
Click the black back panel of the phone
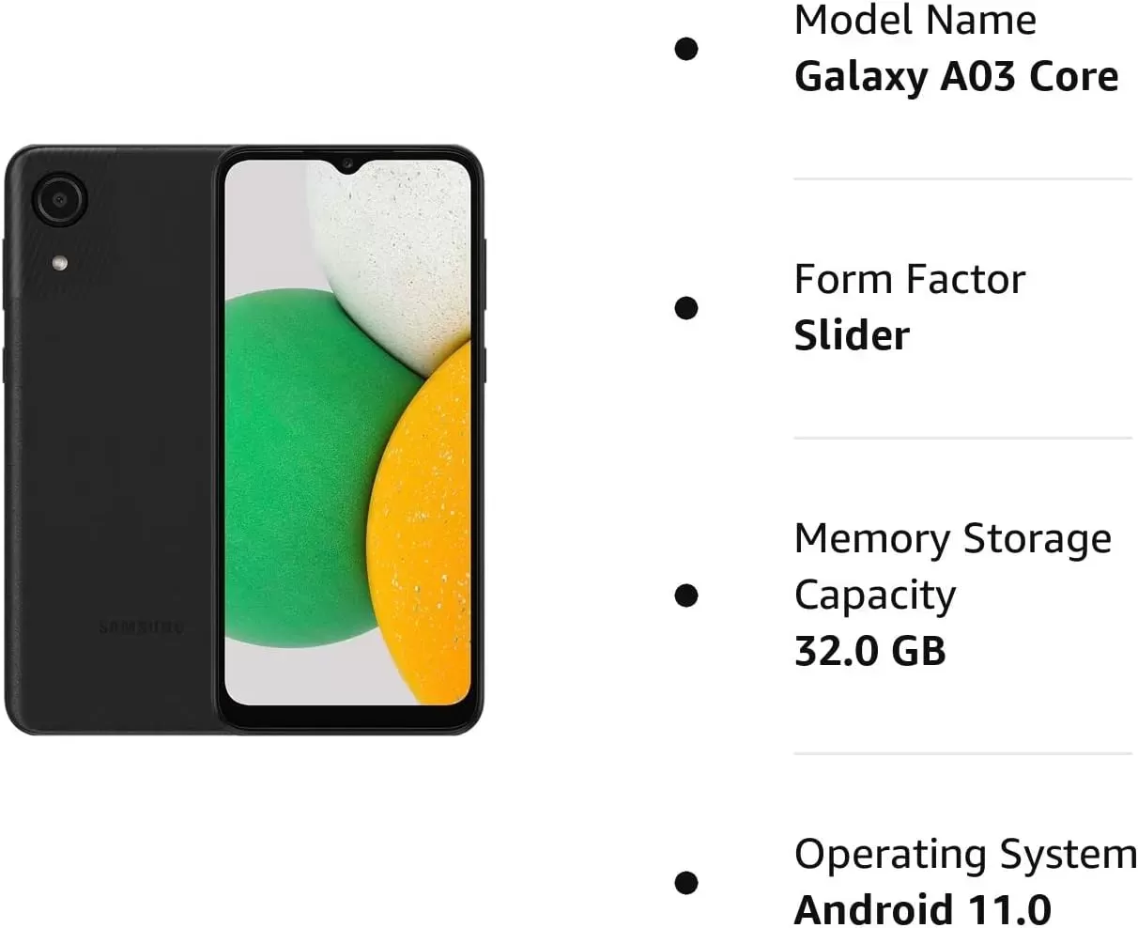coord(113,451)
